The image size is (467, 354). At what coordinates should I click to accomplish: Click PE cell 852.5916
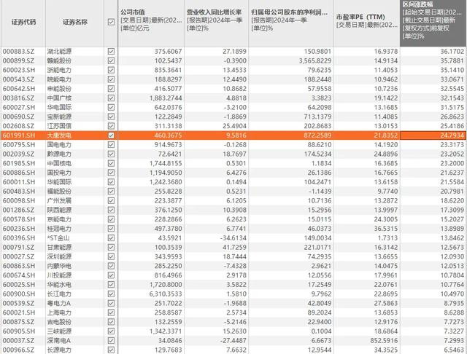(x=384, y=340)
